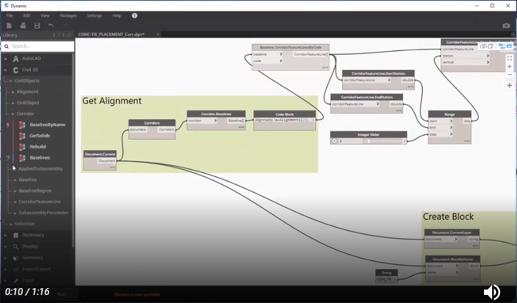Export workspace image with camera icon
The width and height of the screenshot is (517, 303).
[x=506, y=26]
